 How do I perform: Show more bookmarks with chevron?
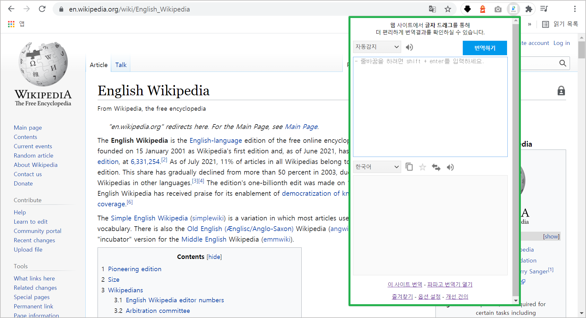(x=530, y=24)
